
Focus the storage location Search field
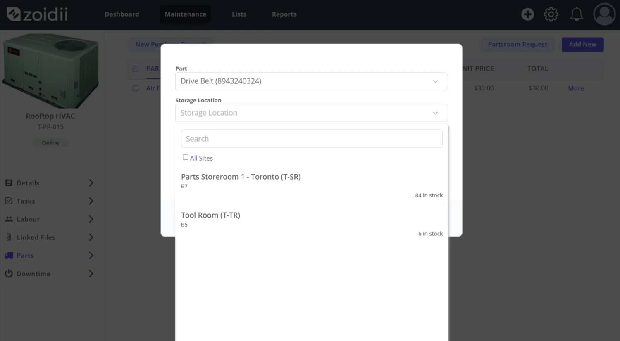pyautogui.click(x=312, y=139)
